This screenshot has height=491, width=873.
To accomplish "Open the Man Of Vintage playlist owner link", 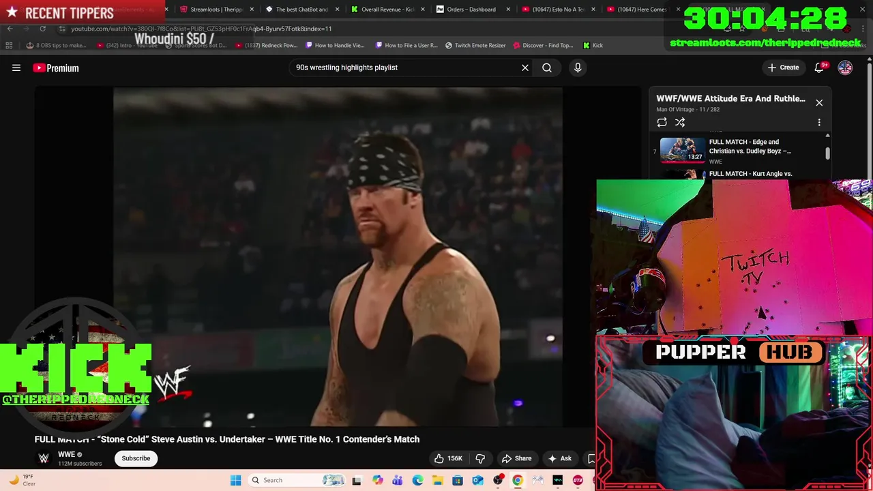I will tap(677, 109).
